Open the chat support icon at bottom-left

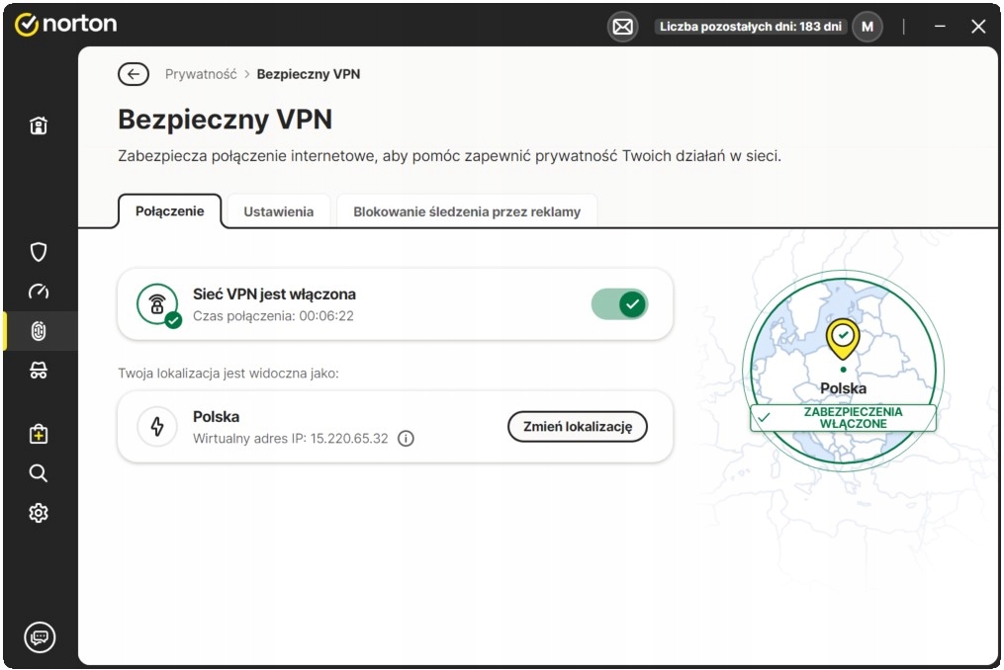tap(39, 636)
